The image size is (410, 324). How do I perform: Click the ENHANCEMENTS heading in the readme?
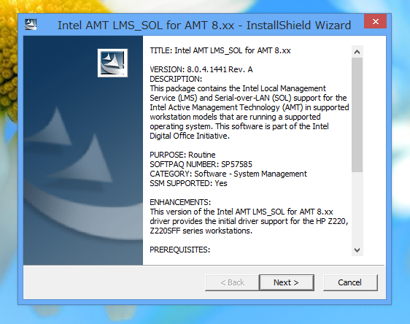point(180,202)
